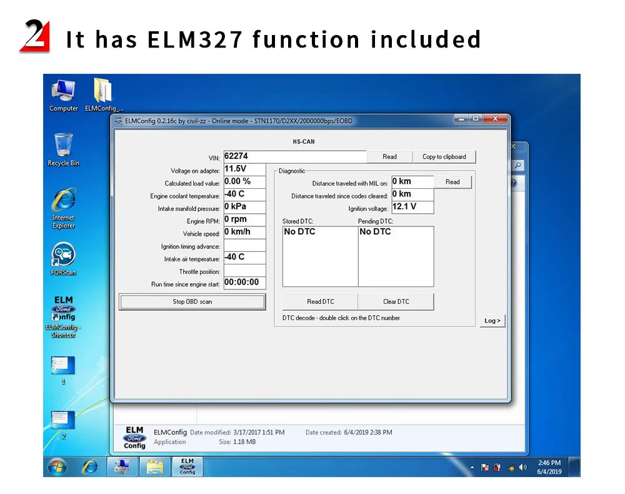Click Calculated load value field
The image size is (625, 494).
(245, 182)
